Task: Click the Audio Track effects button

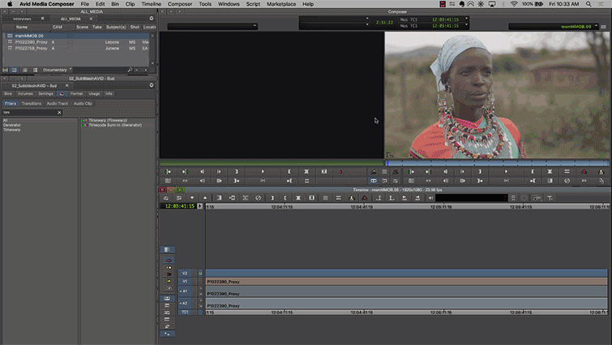Action: click(x=57, y=104)
